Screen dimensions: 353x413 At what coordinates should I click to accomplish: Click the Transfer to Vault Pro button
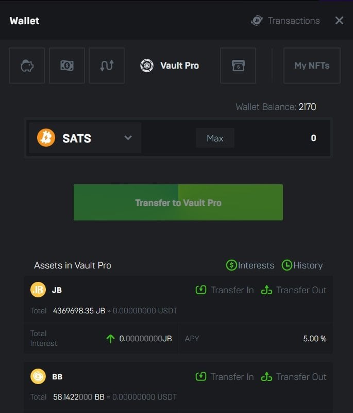click(x=178, y=202)
